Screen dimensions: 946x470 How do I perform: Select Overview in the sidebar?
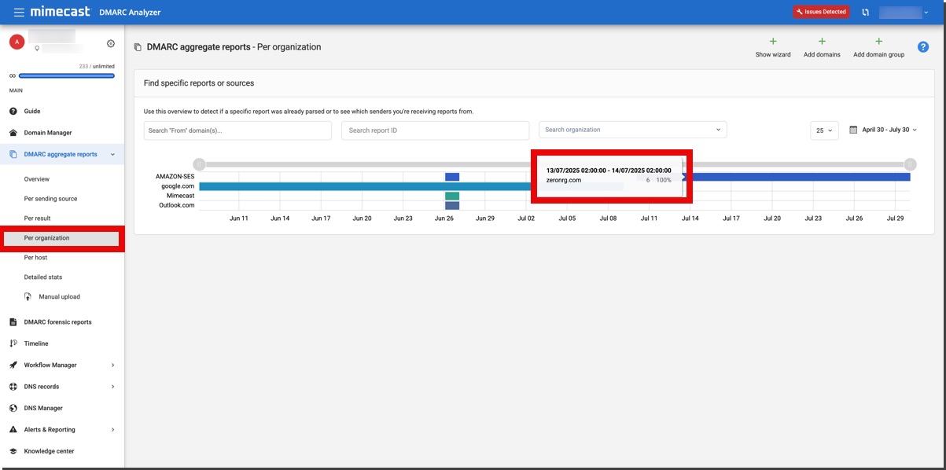(x=37, y=179)
